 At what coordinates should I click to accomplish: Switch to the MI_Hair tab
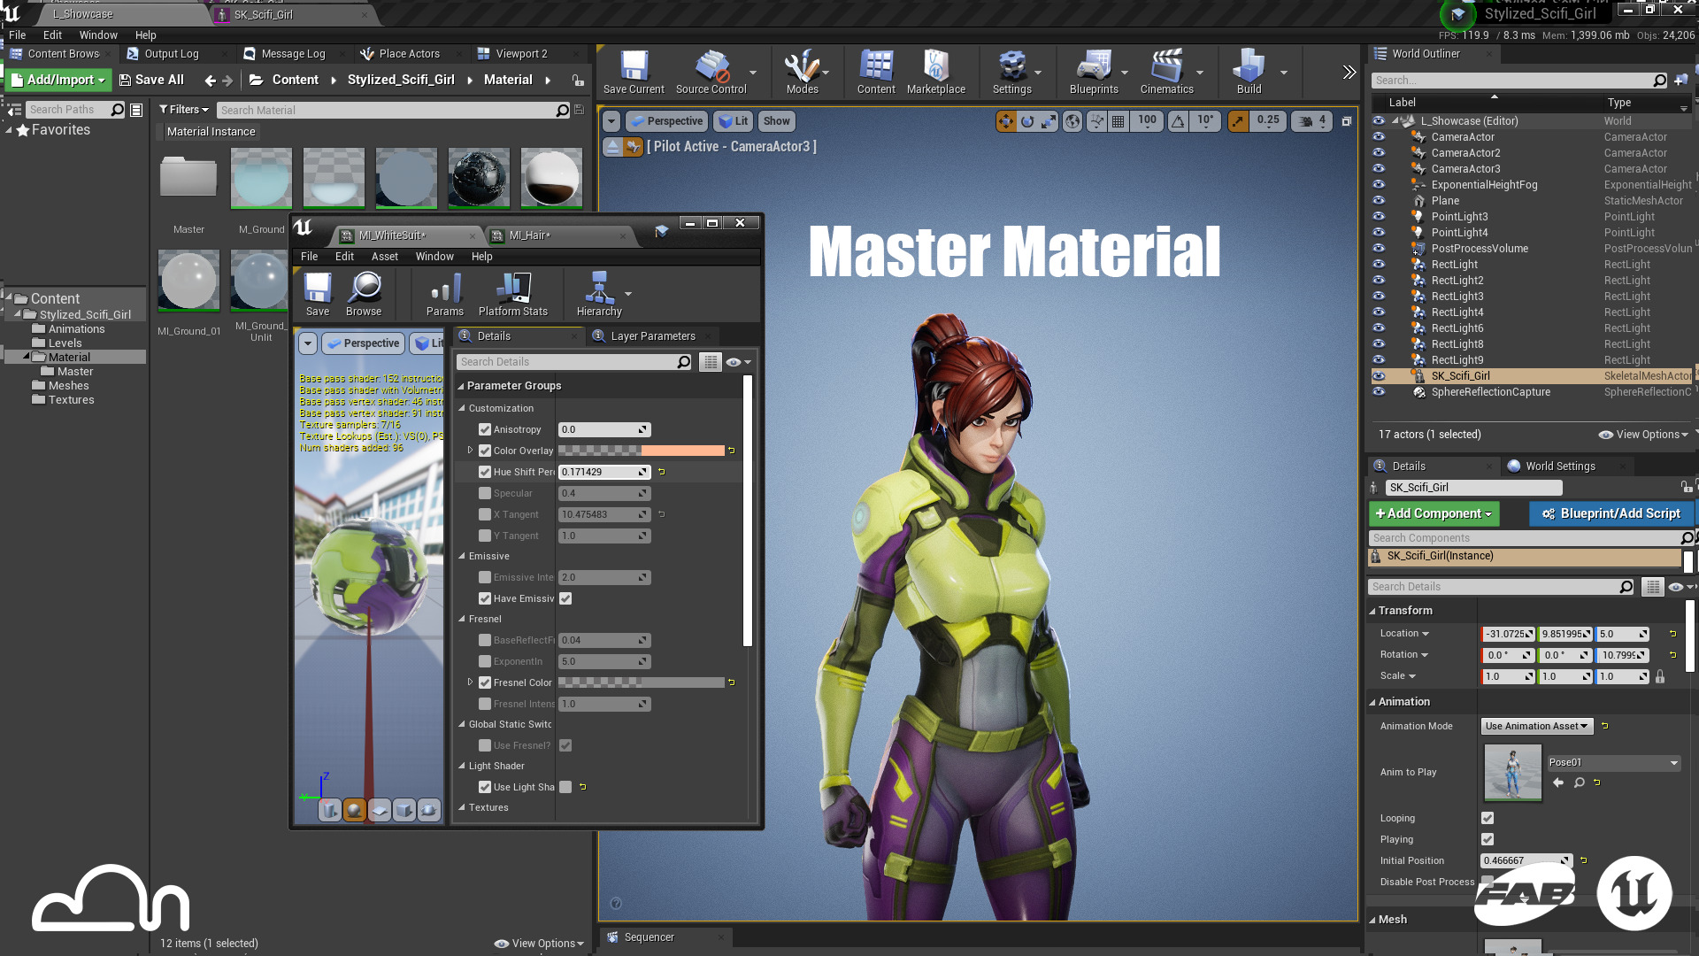point(529,235)
